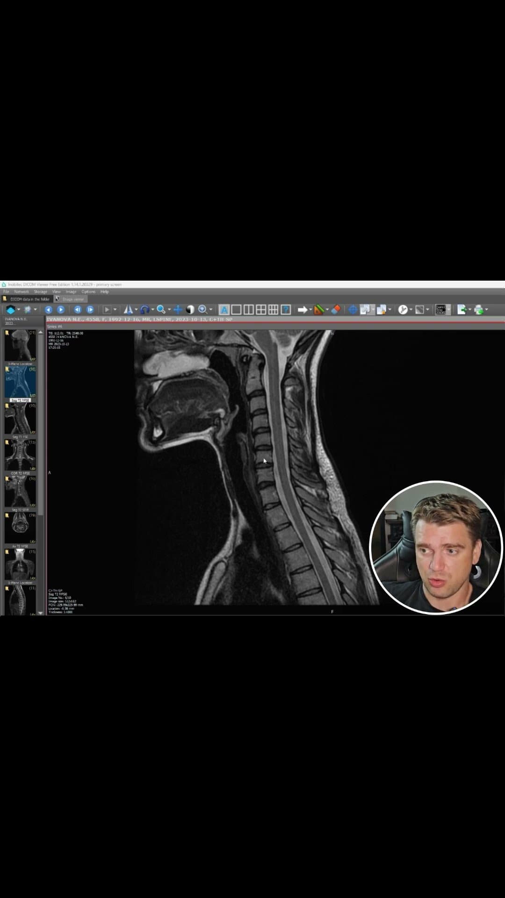Select the window level contrast tool
505x898 pixels.
190,310
